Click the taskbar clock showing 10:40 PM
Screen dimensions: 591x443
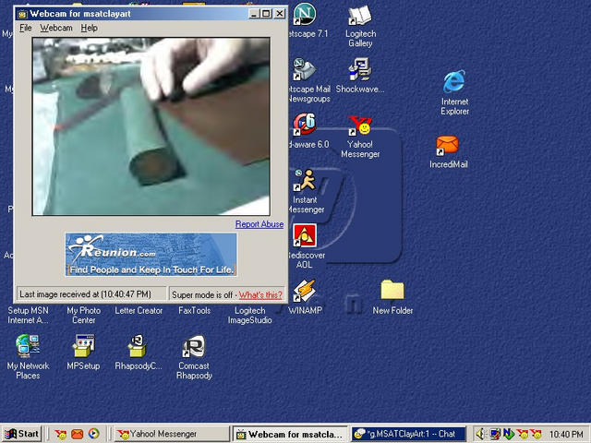pyautogui.click(x=566, y=435)
